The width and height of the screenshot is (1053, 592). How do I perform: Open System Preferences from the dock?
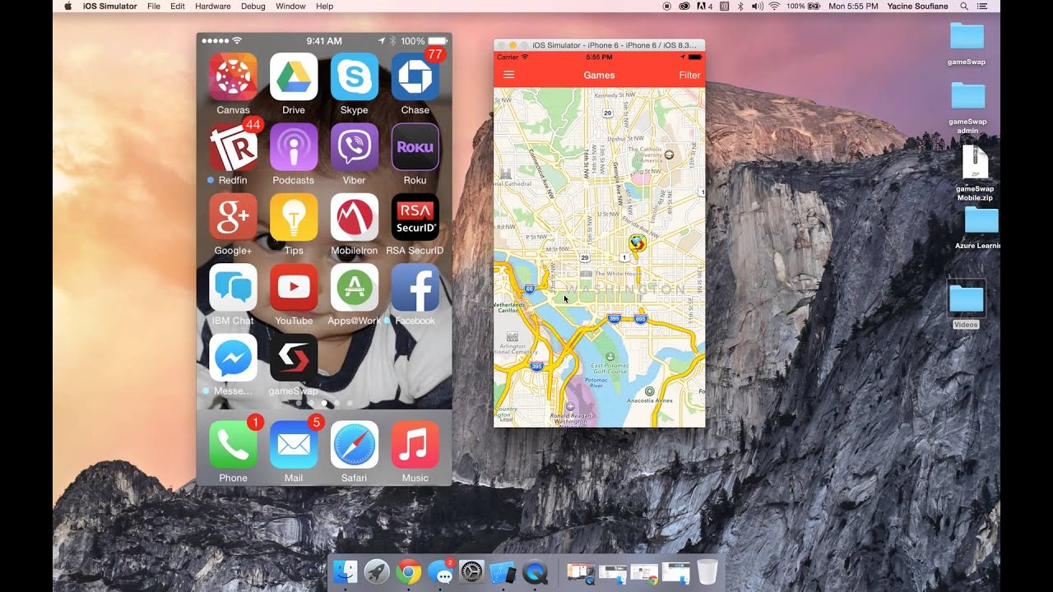tap(471, 572)
